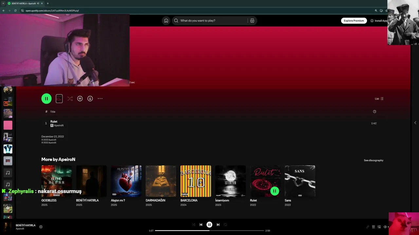Open the DARMADAĞIN album card

click(x=161, y=186)
